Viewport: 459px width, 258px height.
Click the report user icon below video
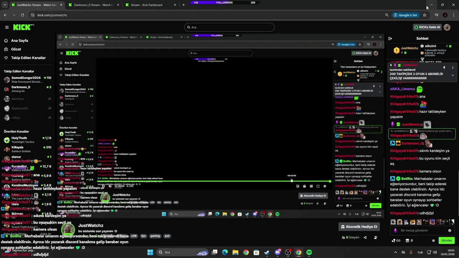tap(375, 238)
